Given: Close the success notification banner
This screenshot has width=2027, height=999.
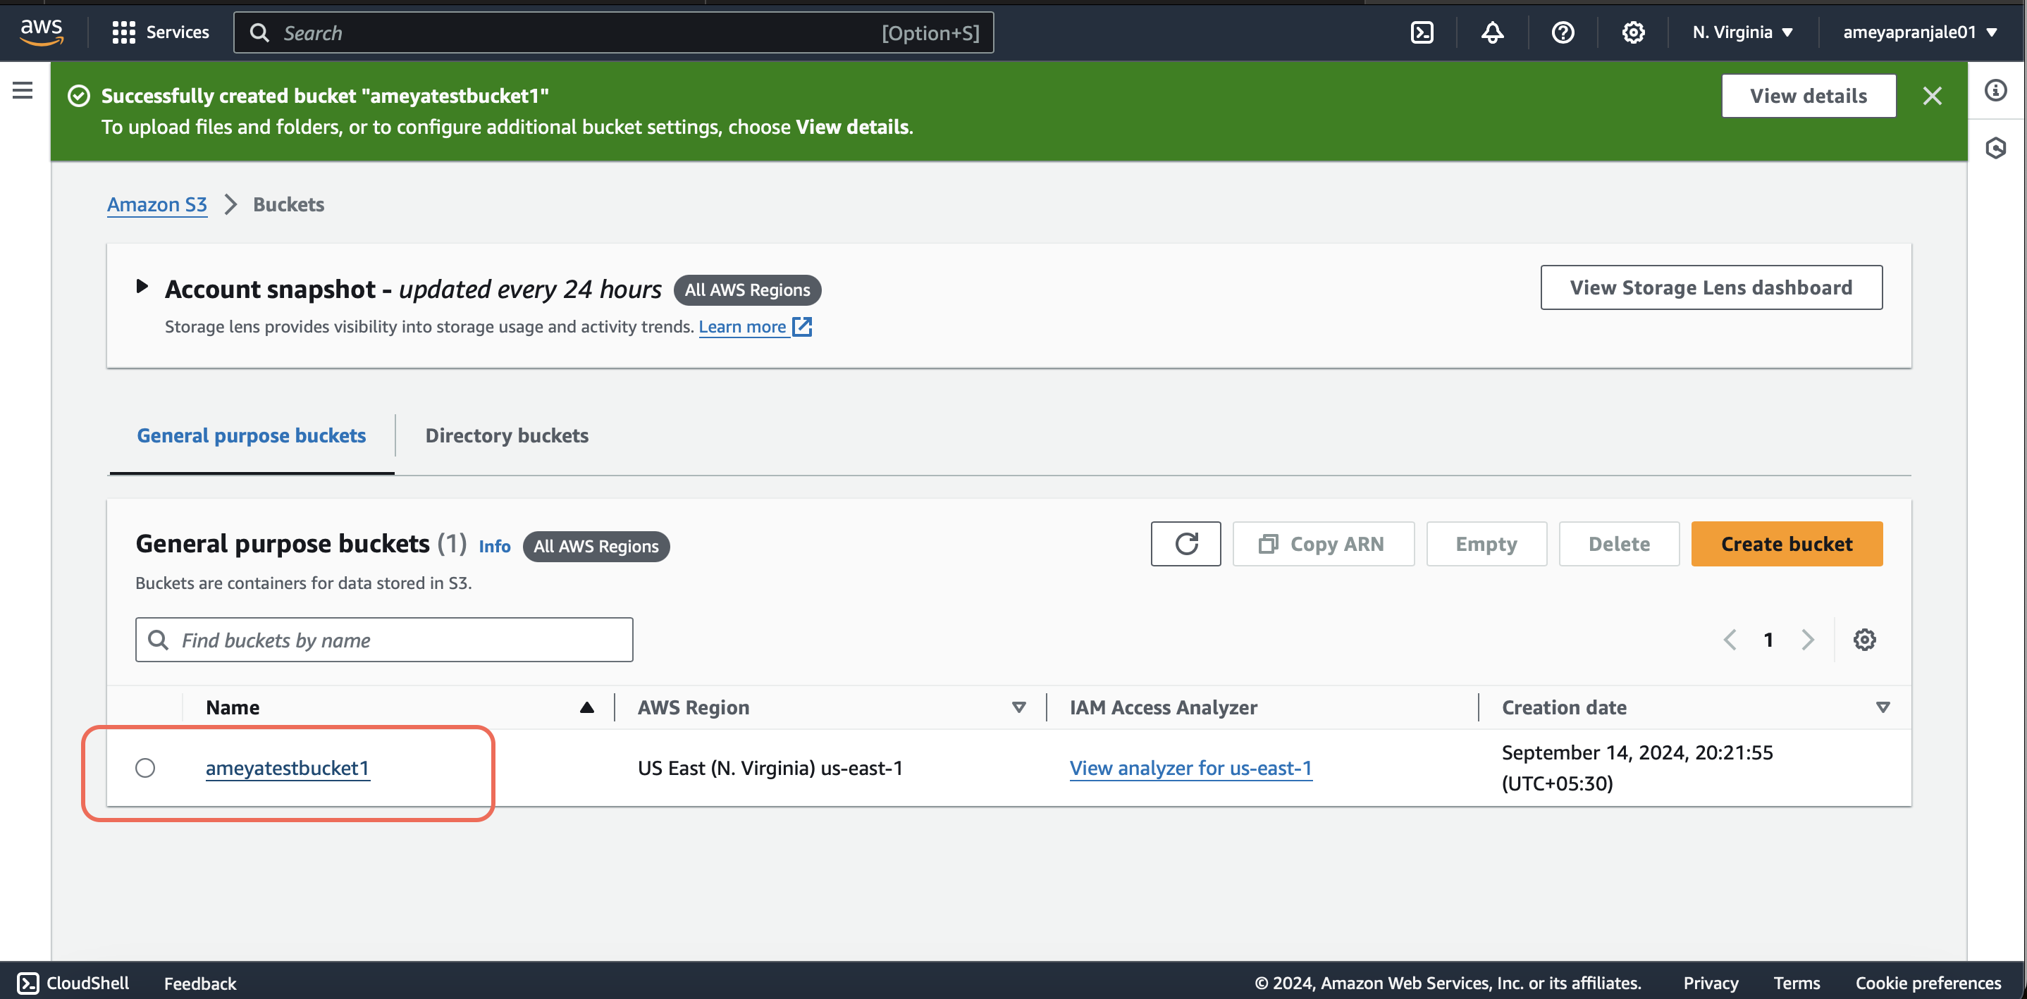Looking at the screenshot, I should 1933,96.
